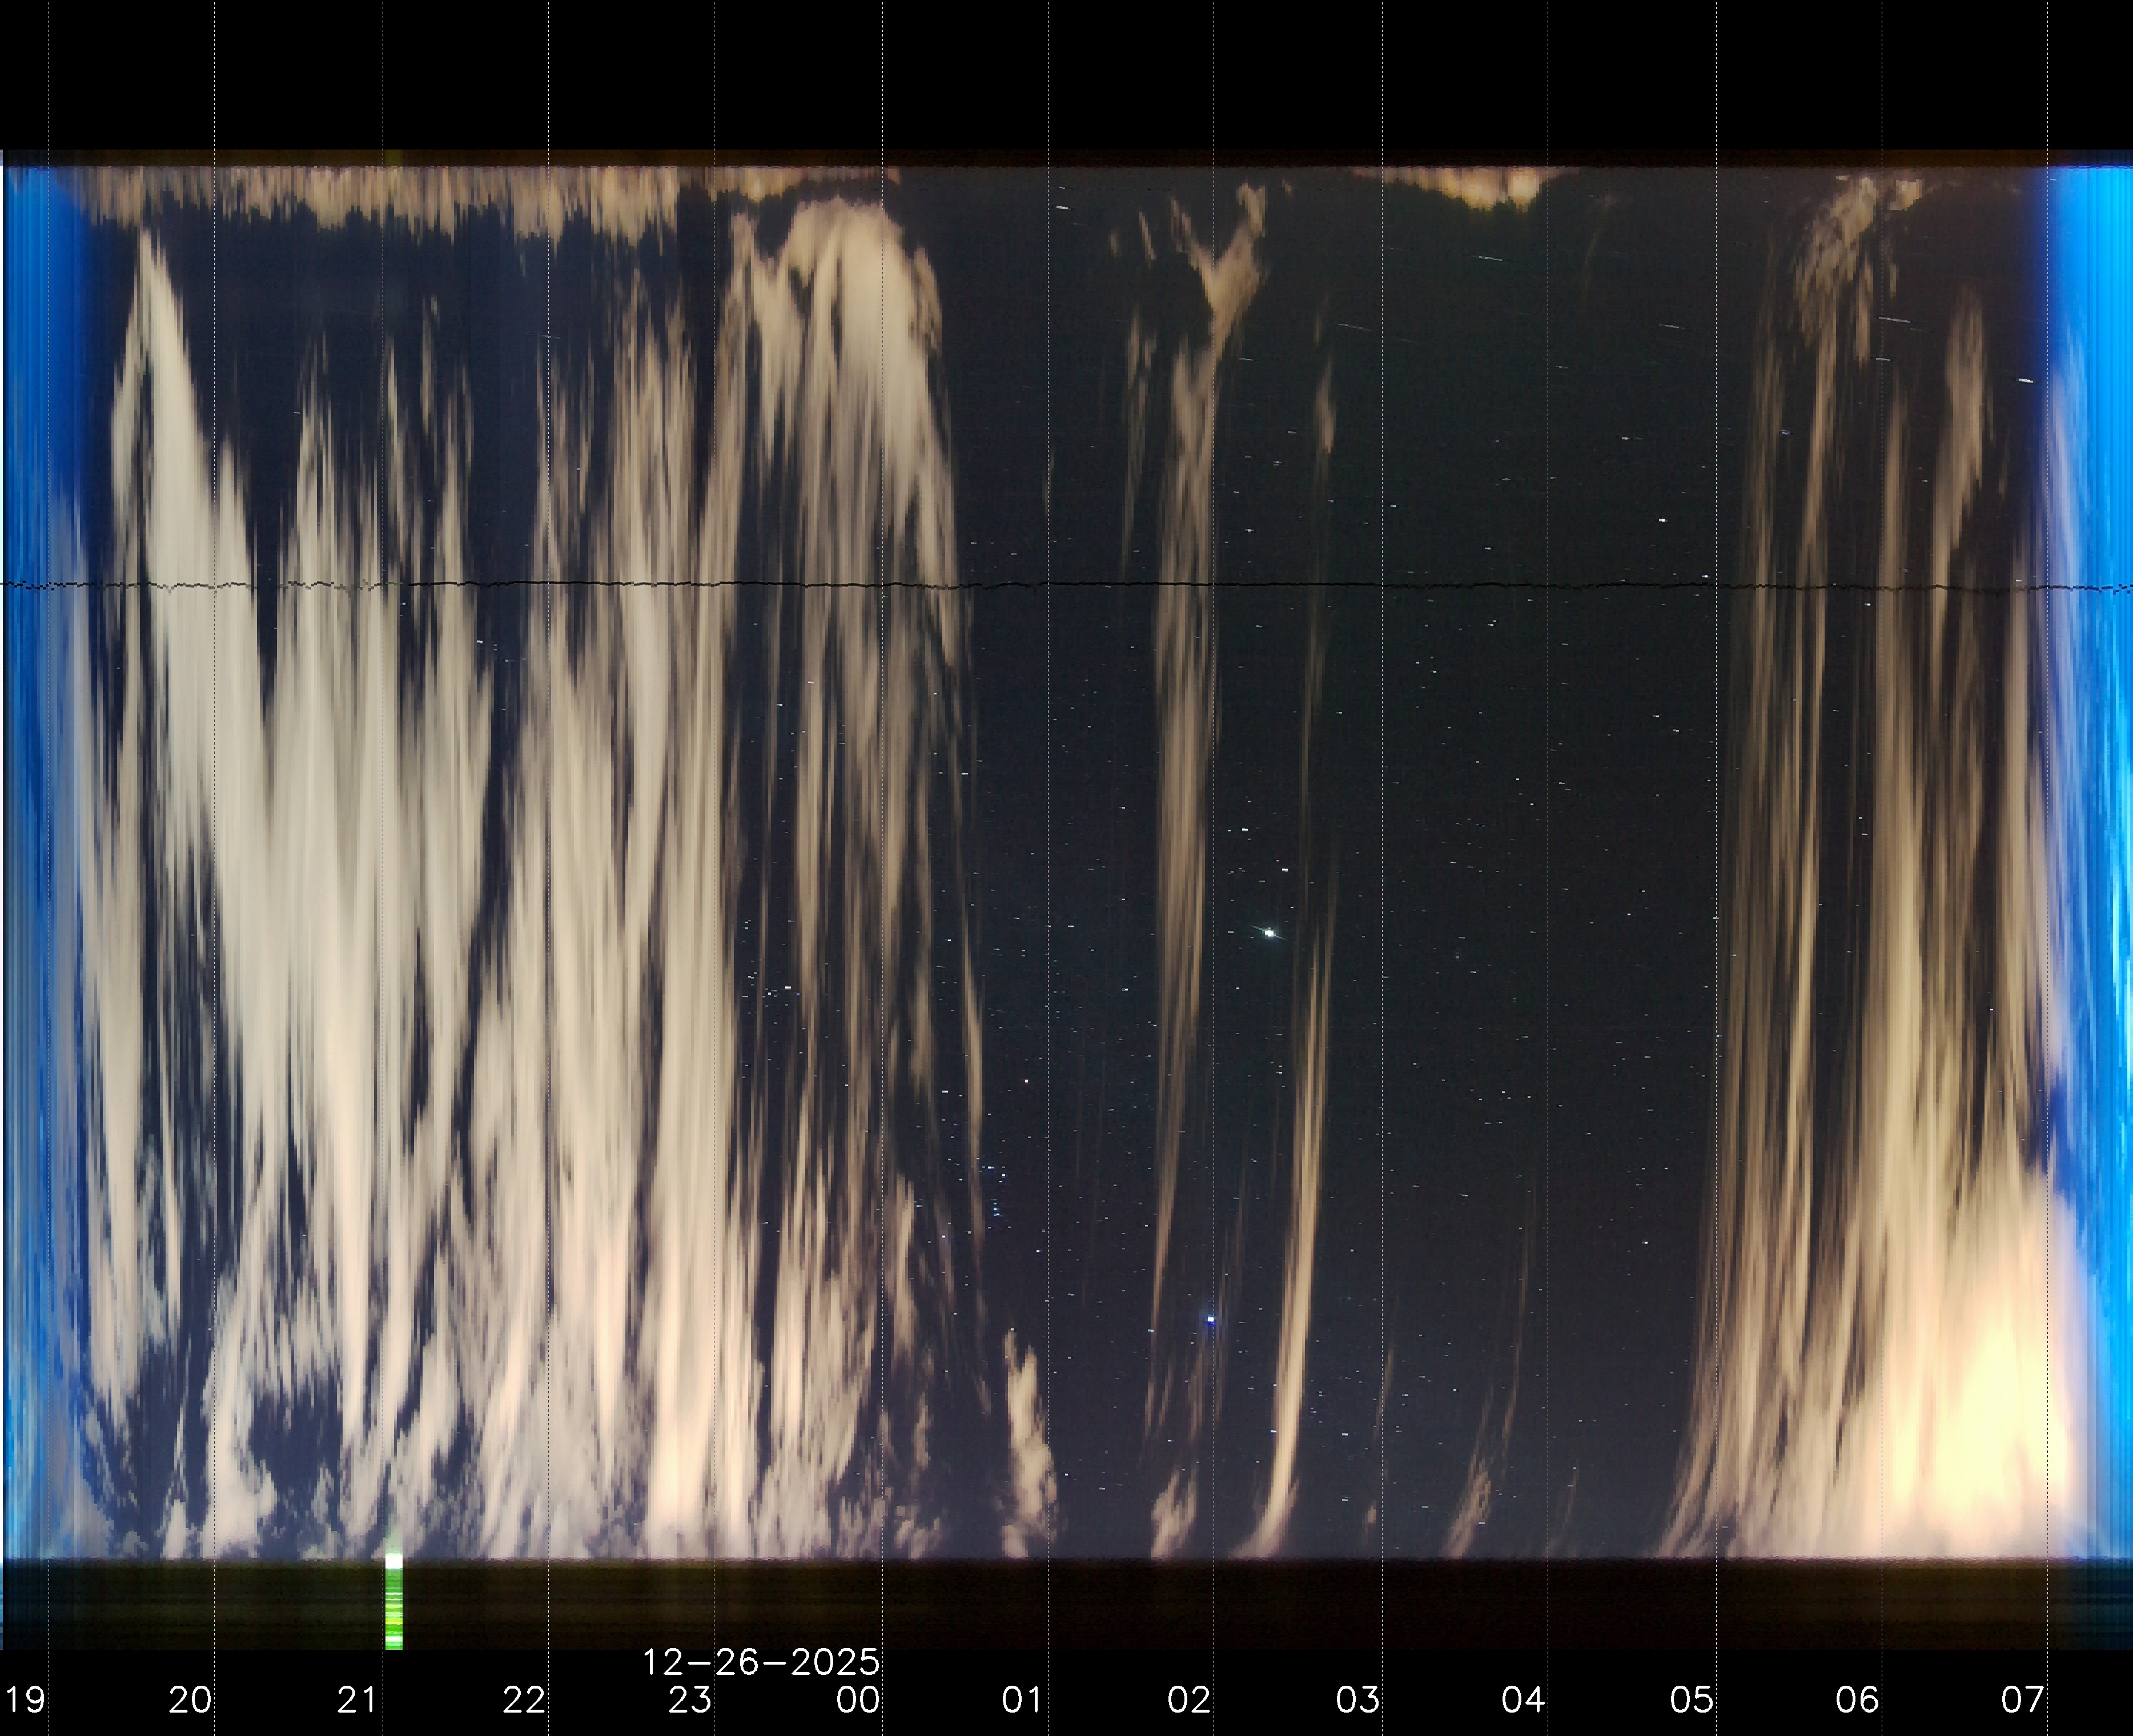
Task: Click the 20 hour label
Action: 190,1700
